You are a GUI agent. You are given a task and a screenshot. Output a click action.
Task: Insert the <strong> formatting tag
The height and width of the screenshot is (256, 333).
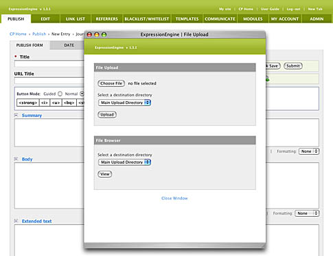pos(28,103)
